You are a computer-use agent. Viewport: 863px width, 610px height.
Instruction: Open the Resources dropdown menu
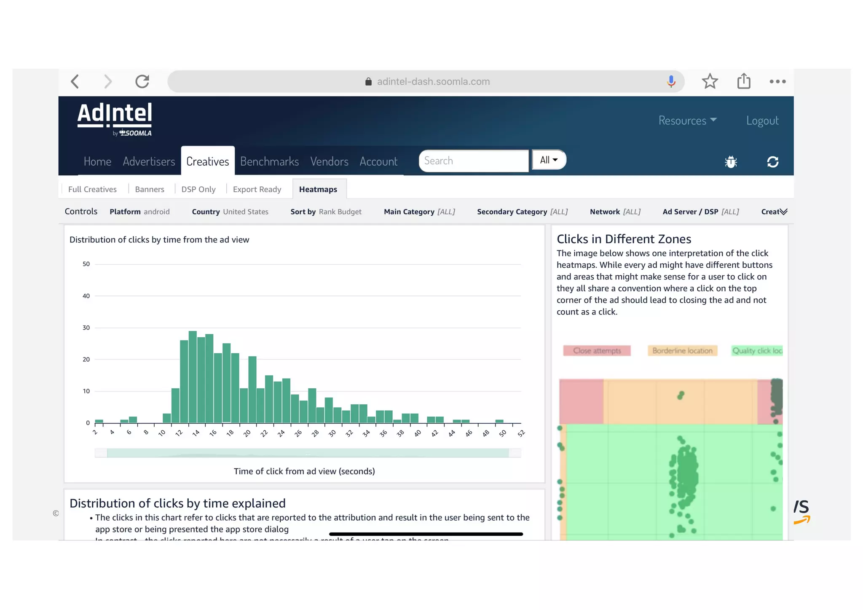click(x=687, y=121)
